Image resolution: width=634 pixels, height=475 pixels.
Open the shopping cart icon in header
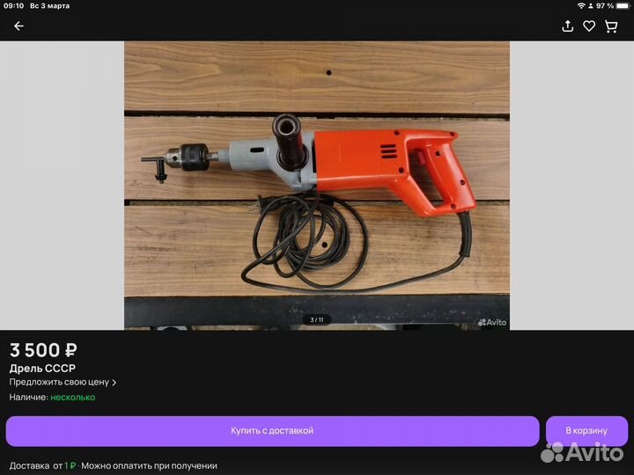(611, 26)
